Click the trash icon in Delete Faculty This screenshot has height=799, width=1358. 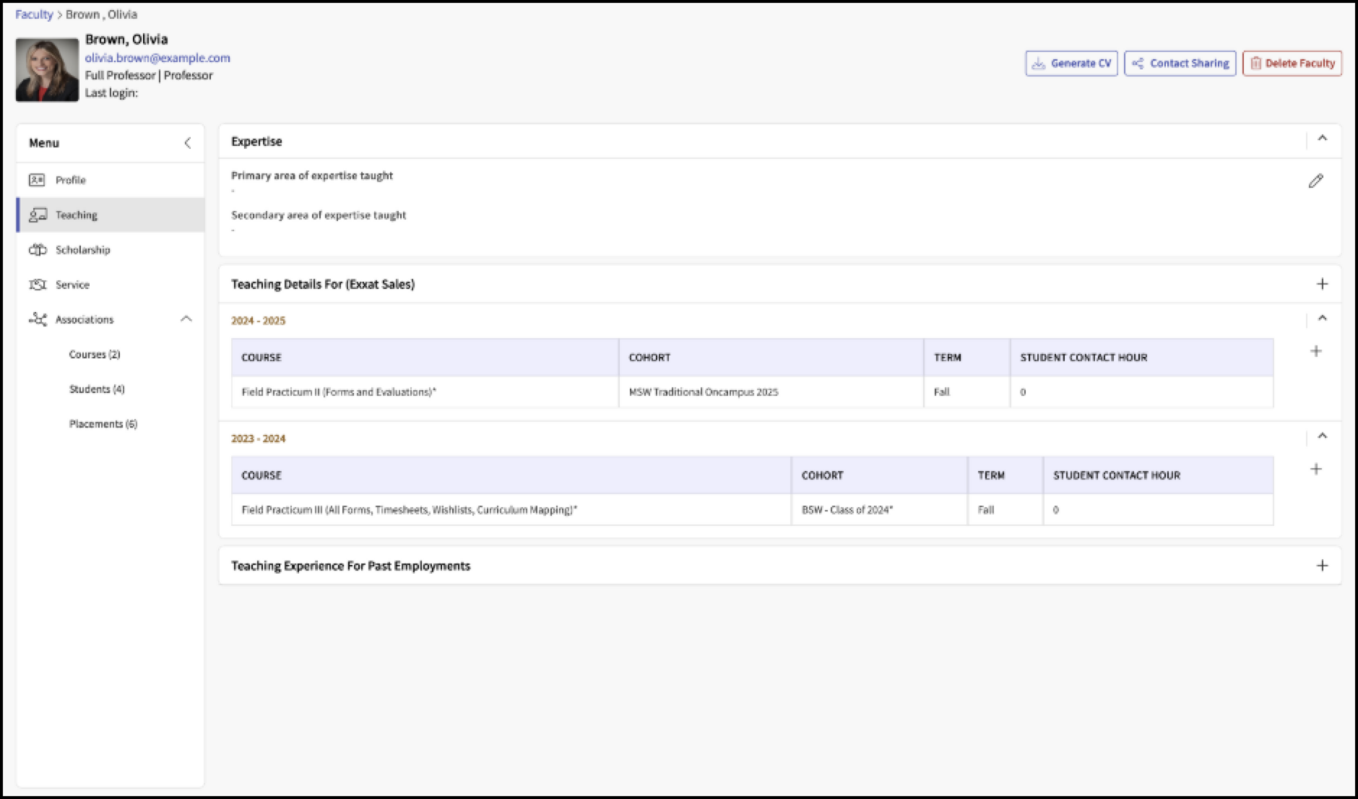click(x=1255, y=64)
